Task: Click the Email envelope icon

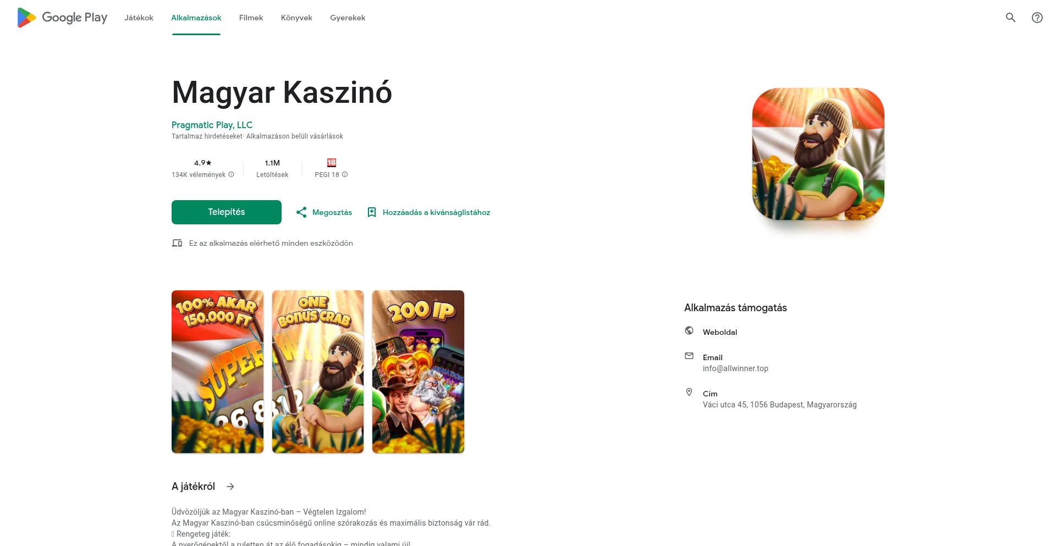Action: click(689, 356)
